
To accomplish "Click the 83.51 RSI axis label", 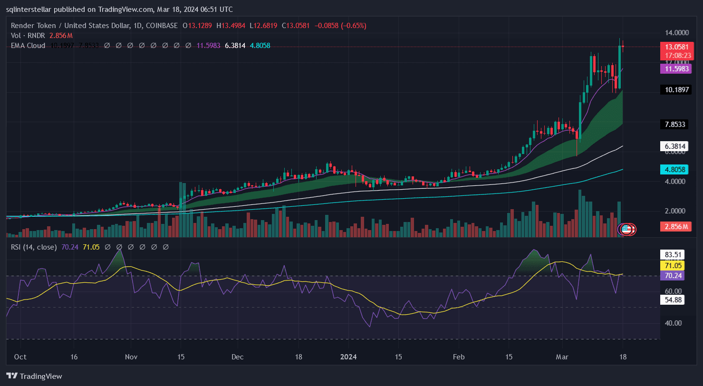I will tap(673, 254).
